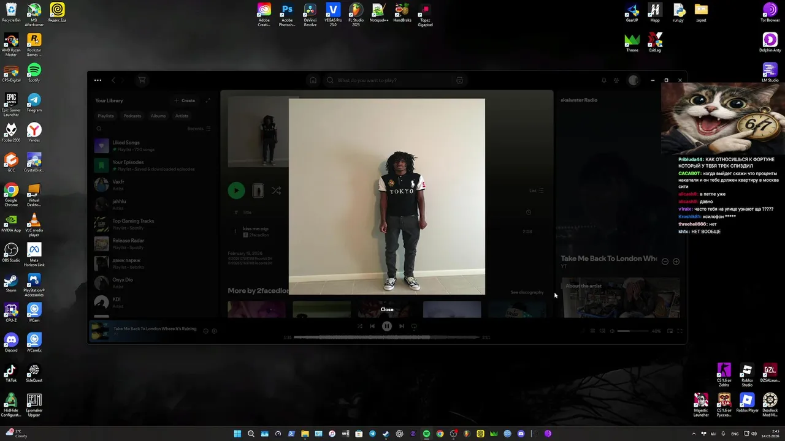
Task: Open Adobe Photoshop desktop shortcut
Action: [x=287, y=15]
